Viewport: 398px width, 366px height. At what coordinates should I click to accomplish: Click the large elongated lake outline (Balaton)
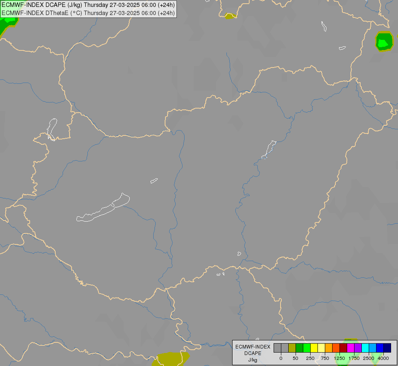(x=103, y=208)
